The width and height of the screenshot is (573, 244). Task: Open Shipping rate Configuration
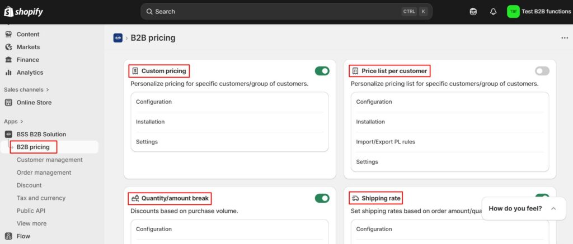click(x=450, y=229)
